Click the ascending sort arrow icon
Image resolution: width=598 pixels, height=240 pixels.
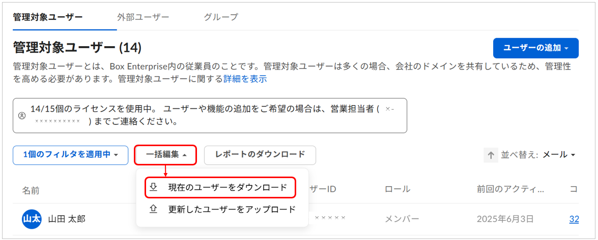click(490, 155)
